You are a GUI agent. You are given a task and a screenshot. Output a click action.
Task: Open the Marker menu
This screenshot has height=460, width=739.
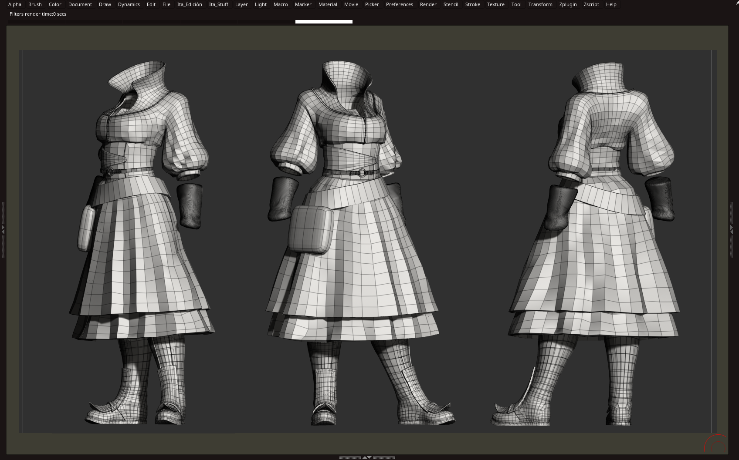click(x=303, y=4)
